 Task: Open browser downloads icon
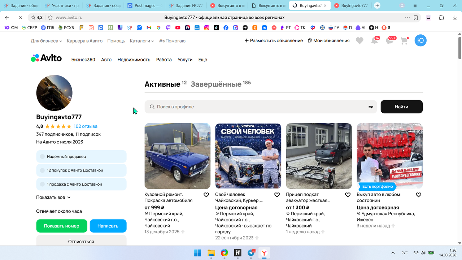pos(455,17)
